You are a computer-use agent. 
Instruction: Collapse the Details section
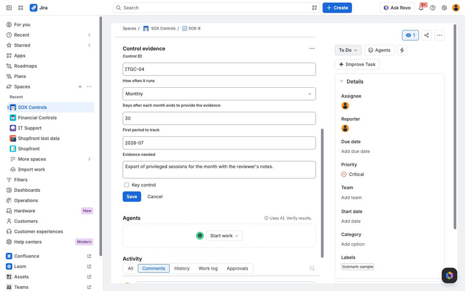(x=342, y=81)
